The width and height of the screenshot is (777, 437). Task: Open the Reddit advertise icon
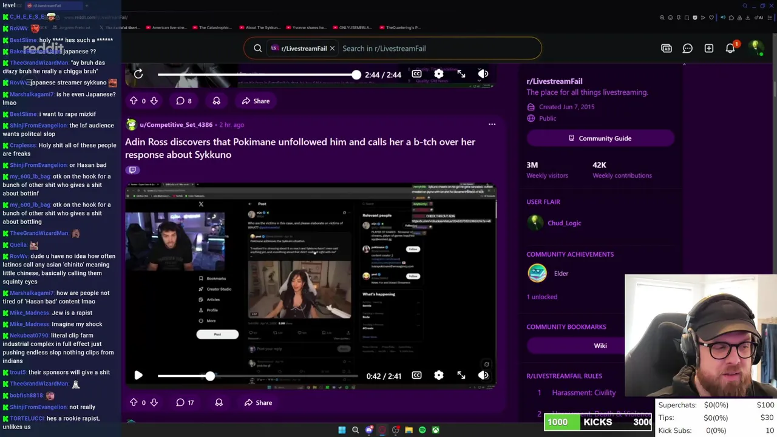(667, 49)
